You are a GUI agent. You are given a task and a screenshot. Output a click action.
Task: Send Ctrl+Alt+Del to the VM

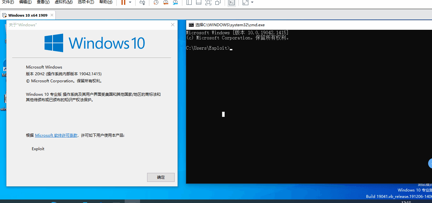(x=143, y=3)
